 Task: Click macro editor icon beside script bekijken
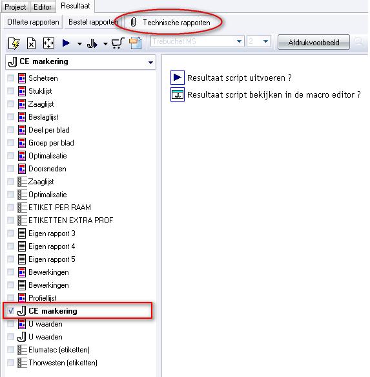tap(178, 94)
